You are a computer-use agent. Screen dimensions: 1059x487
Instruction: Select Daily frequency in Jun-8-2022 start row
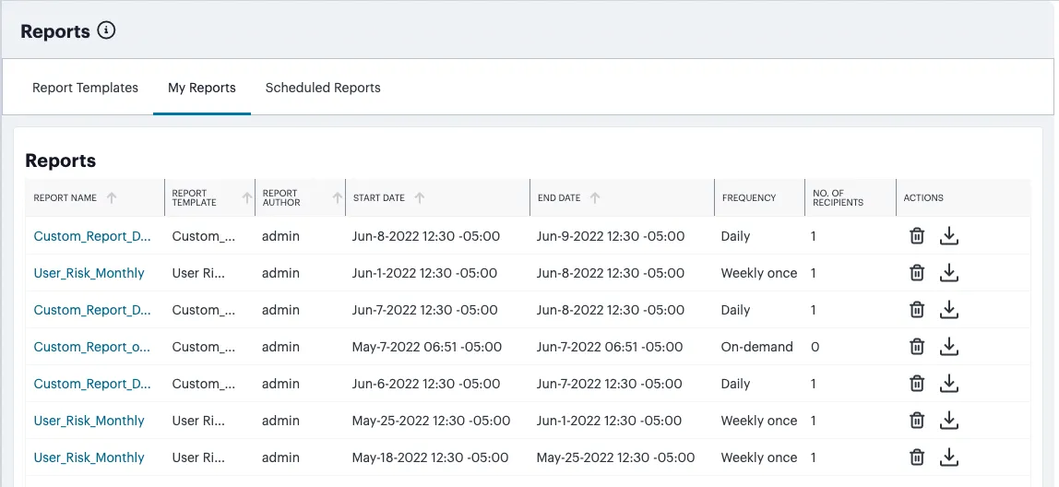pyautogui.click(x=735, y=236)
